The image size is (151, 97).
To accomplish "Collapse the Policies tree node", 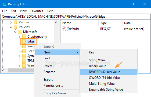I will click(x=11, y=27).
